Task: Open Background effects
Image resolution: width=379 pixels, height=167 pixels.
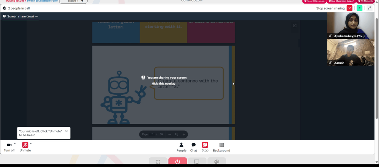Action: pos(221,147)
